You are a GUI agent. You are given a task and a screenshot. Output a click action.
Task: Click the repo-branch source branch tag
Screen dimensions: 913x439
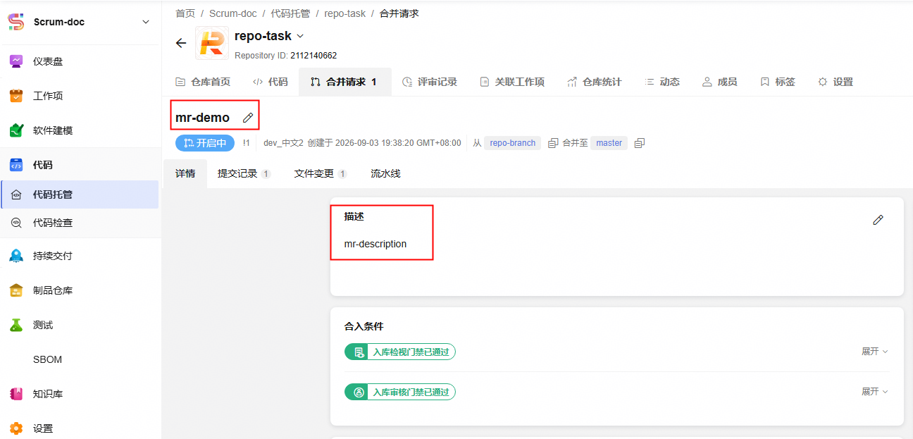click(x=513, y=143)
